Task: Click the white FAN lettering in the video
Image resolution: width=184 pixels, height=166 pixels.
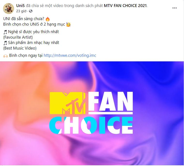Action: point(111,101)
